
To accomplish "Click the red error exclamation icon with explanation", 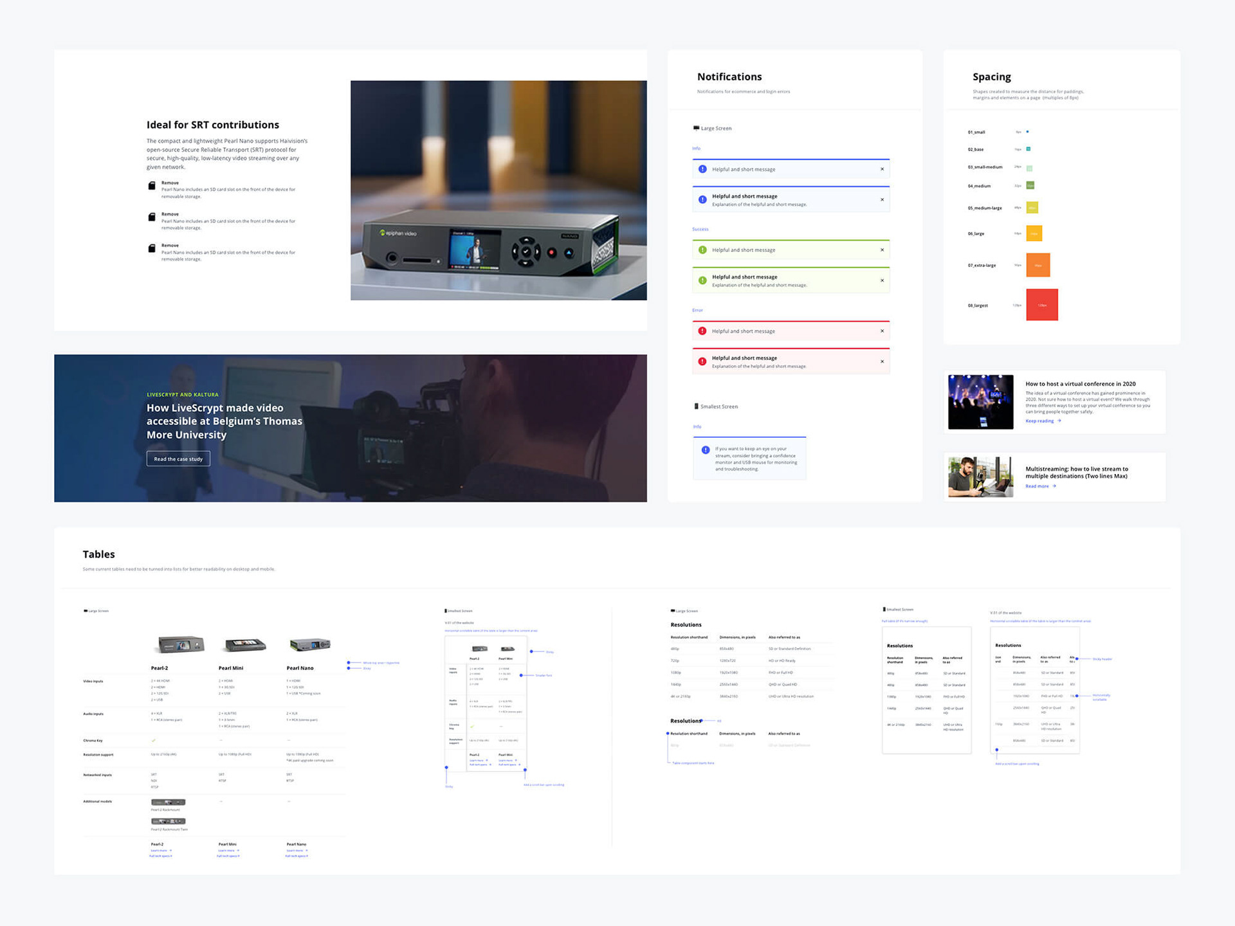I will click(702, 361).
